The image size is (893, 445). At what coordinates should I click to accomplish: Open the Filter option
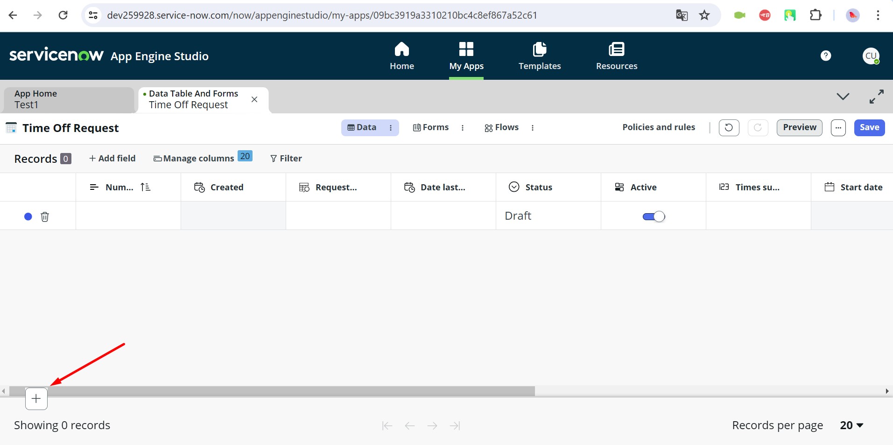point(286,159)
